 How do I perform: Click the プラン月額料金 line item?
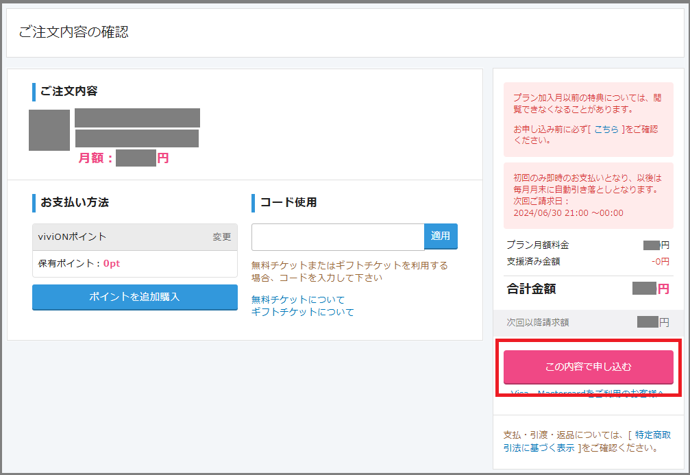click(587, 245)
